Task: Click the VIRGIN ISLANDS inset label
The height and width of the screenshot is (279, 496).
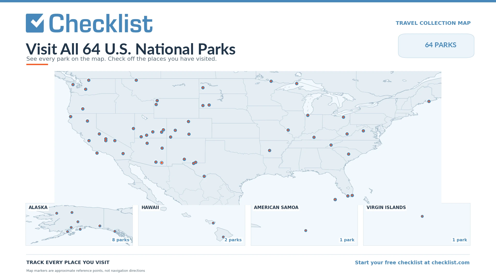Action: [386, 207]
